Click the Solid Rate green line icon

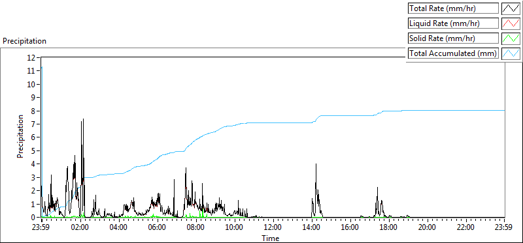pos(511,38)
